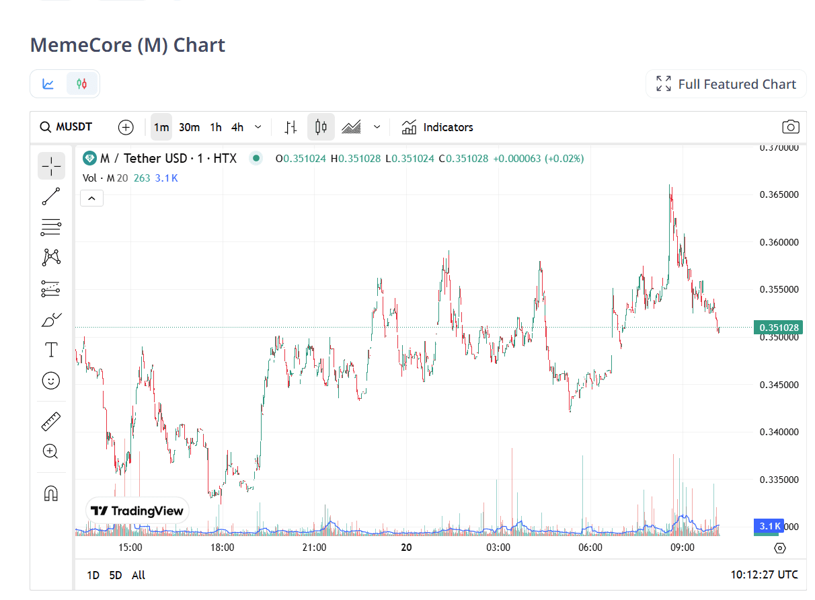Image resolution: width=815 pixels, height=600 pixels.
Task: Select the brush drawing tool
Action: (x=51, y=320)
